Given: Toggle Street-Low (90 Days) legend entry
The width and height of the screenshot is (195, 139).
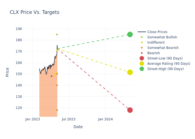Looking at the screenshot, I should 165,58.
